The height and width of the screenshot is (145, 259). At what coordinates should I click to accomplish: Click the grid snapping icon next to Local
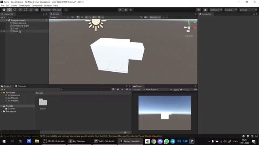point(66,10)
